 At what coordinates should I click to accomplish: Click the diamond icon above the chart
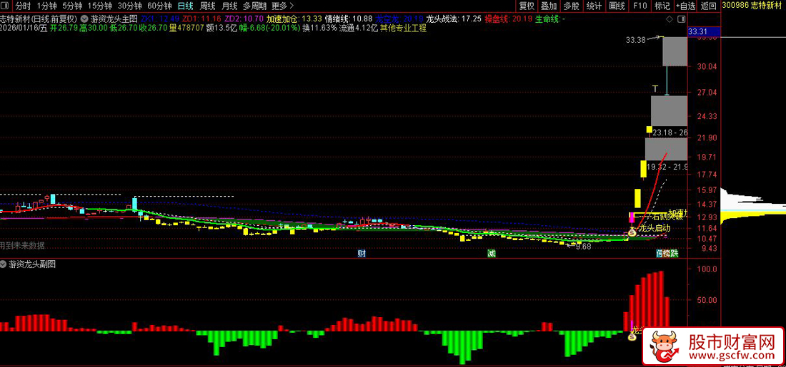[x=670, y=19]
